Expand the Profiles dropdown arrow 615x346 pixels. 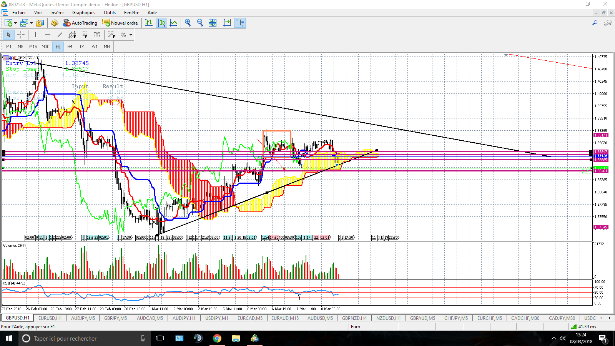click(x=31, y=23)
